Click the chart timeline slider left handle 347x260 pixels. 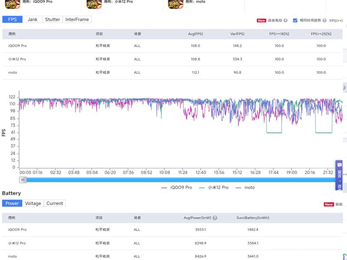pos(23,180)
